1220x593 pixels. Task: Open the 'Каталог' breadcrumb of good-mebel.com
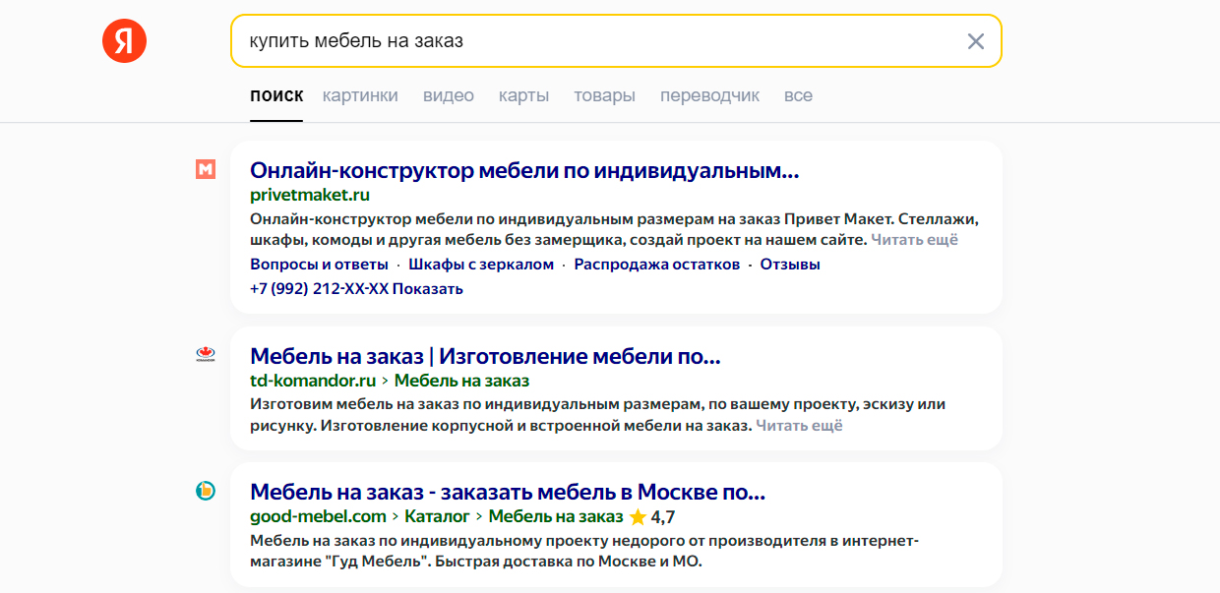point(437,516)
